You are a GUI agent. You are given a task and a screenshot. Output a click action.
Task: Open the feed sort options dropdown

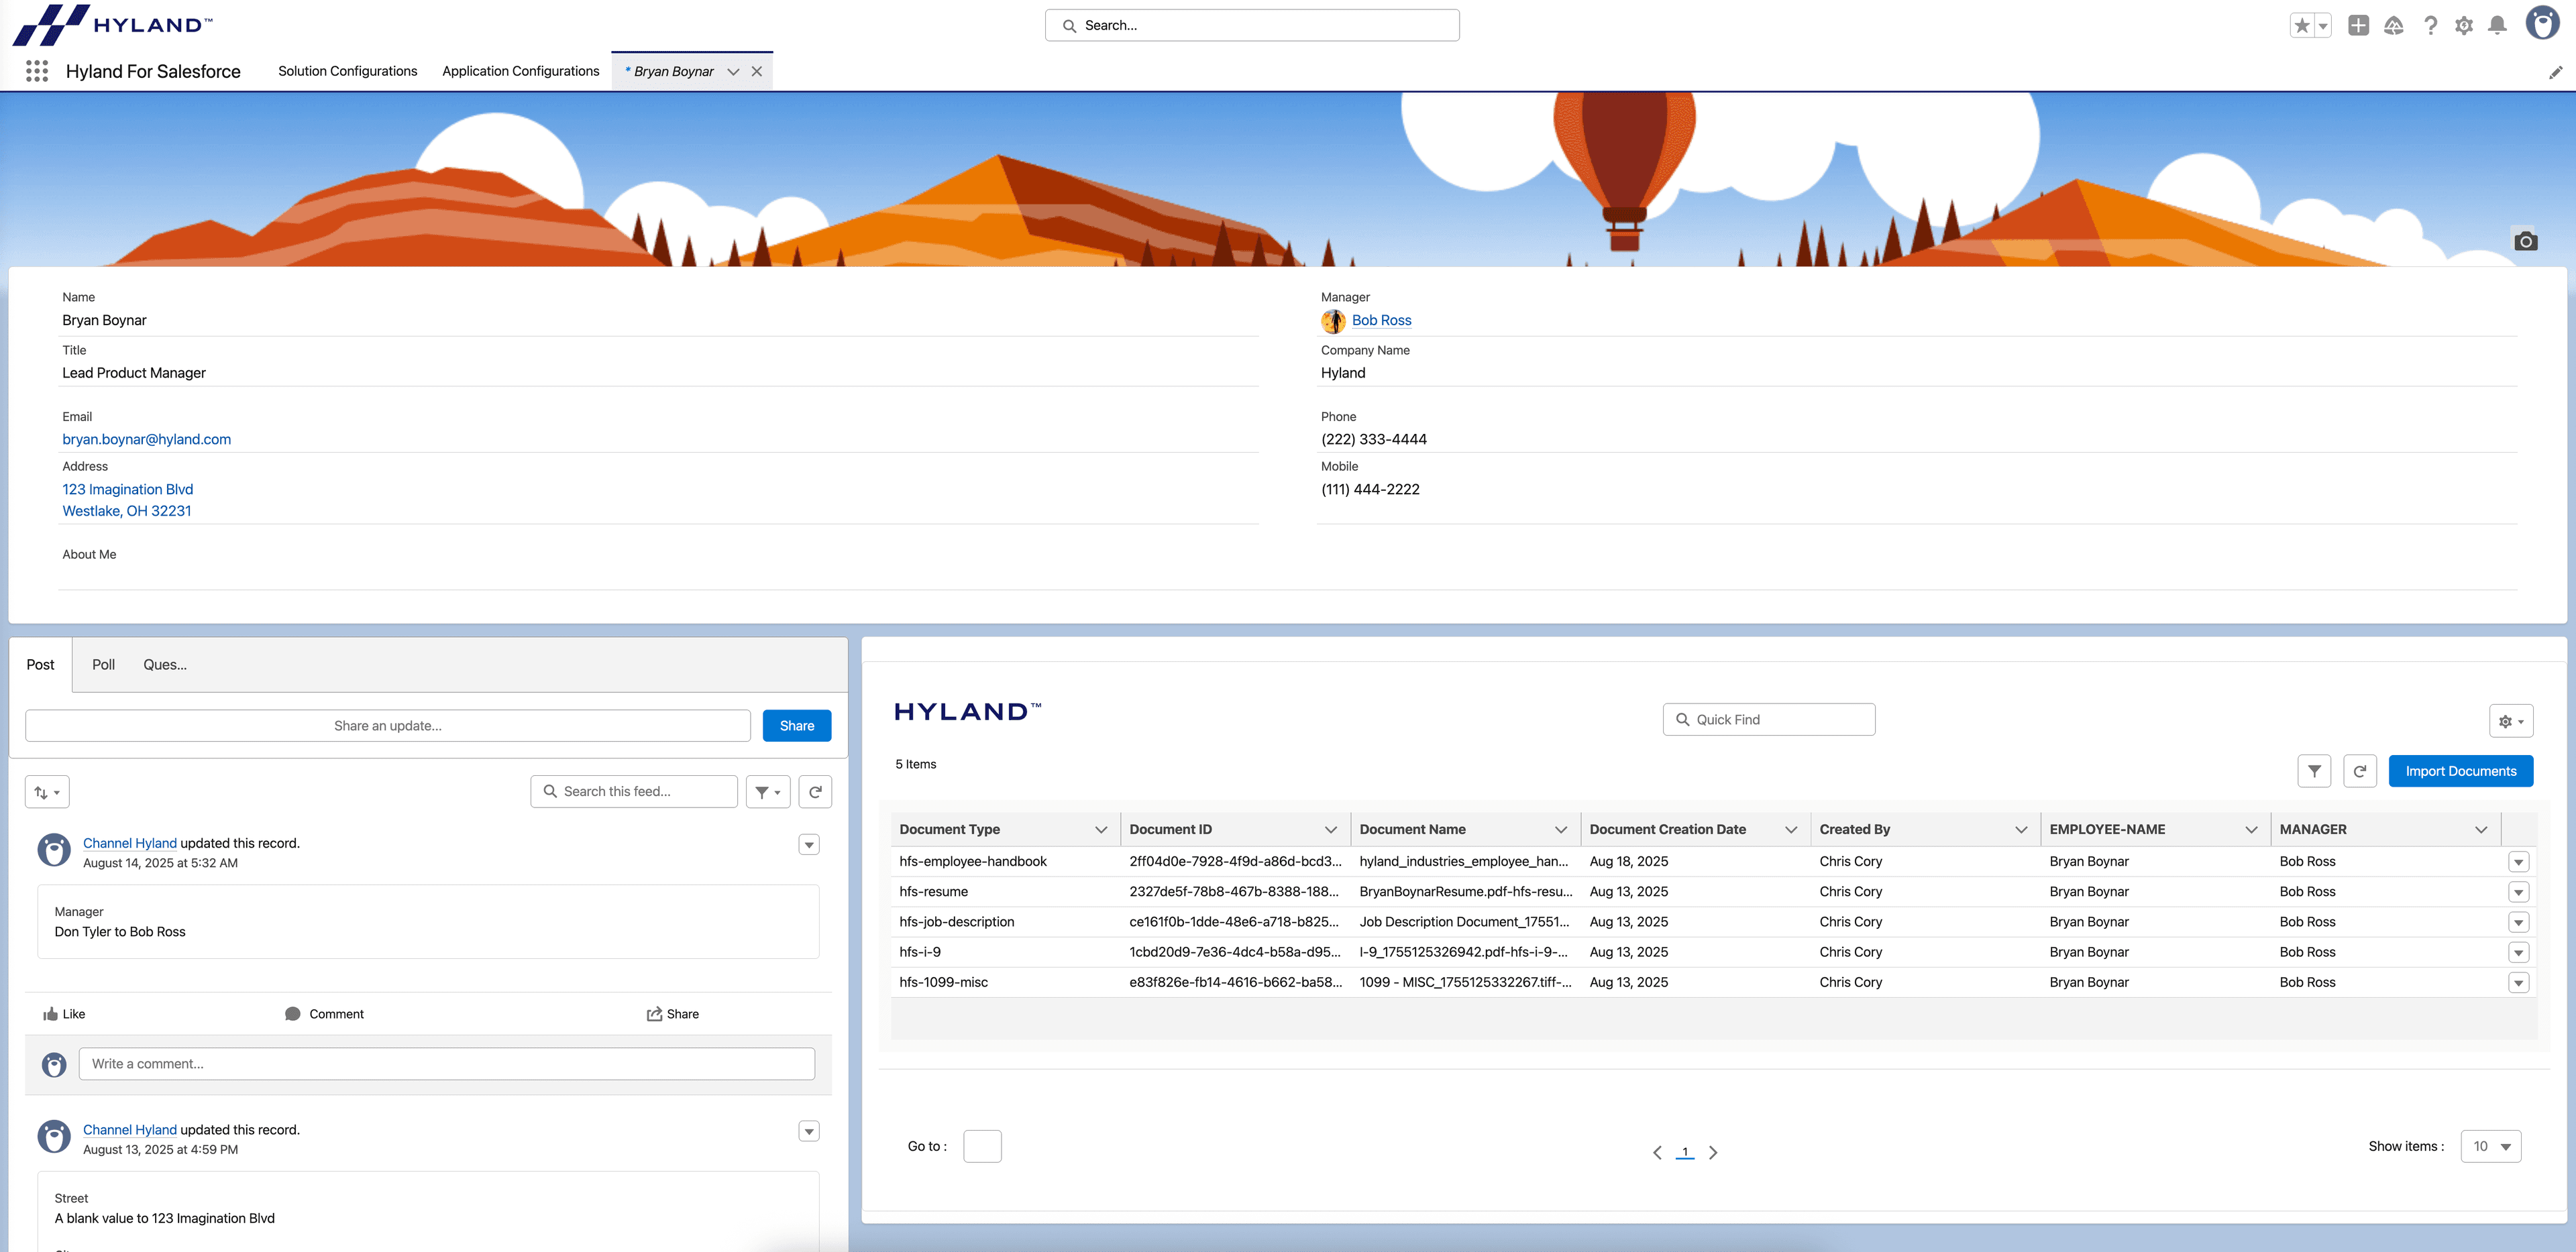[47, 792]
